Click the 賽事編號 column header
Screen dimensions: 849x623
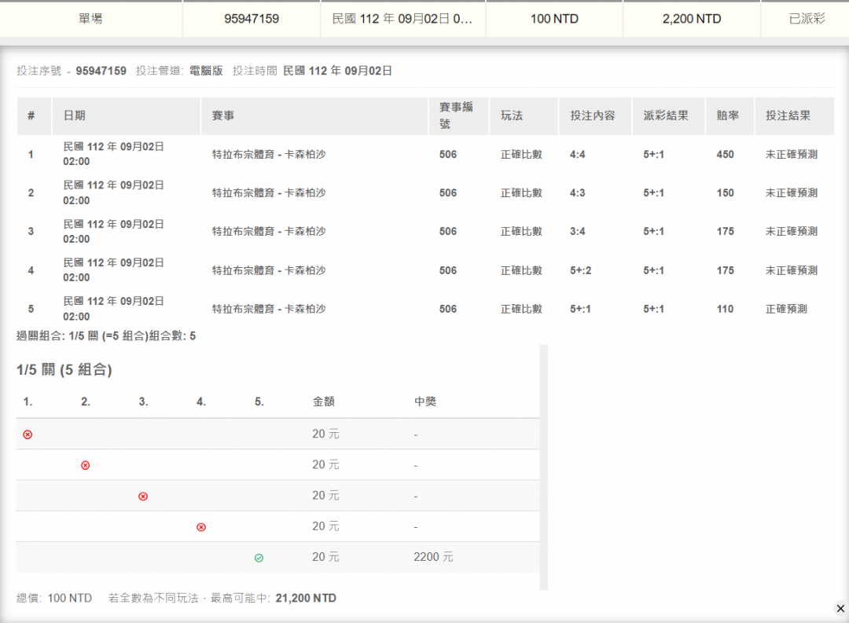(x=458, y=115)
